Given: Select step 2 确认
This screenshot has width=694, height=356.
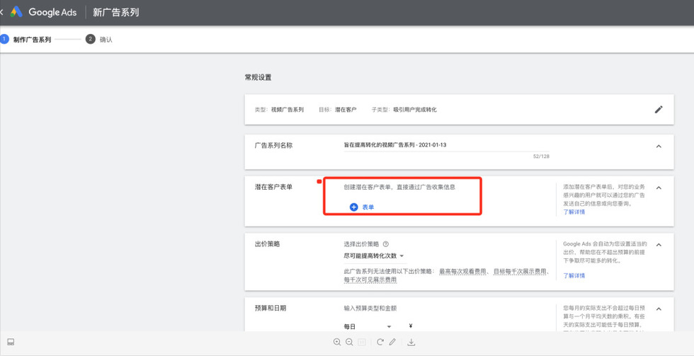Looking at the screenshot, I should (99, 40).
